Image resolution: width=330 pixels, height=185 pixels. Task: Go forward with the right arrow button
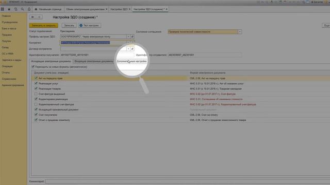[x=39, y=17]
